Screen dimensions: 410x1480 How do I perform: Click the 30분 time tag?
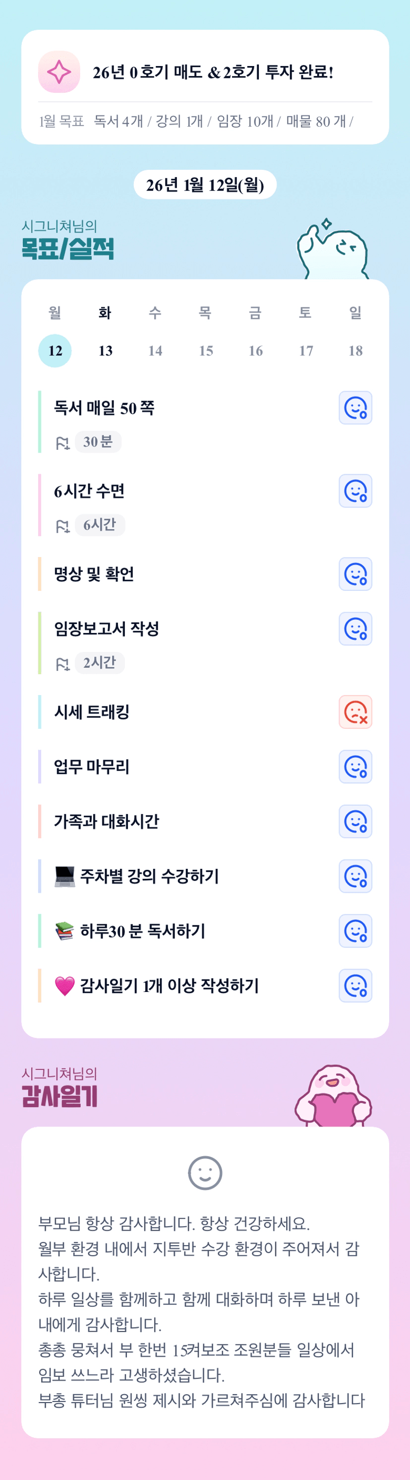pos(98,442)
